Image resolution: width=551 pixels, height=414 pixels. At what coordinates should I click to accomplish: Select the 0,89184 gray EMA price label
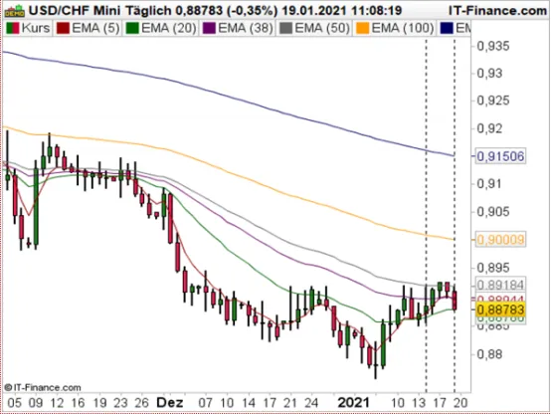point(500,285)
